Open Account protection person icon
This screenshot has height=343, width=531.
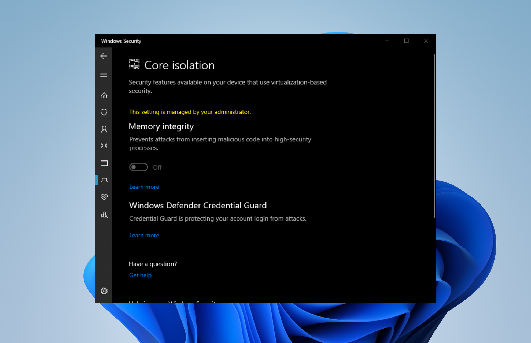pos(104,129)
